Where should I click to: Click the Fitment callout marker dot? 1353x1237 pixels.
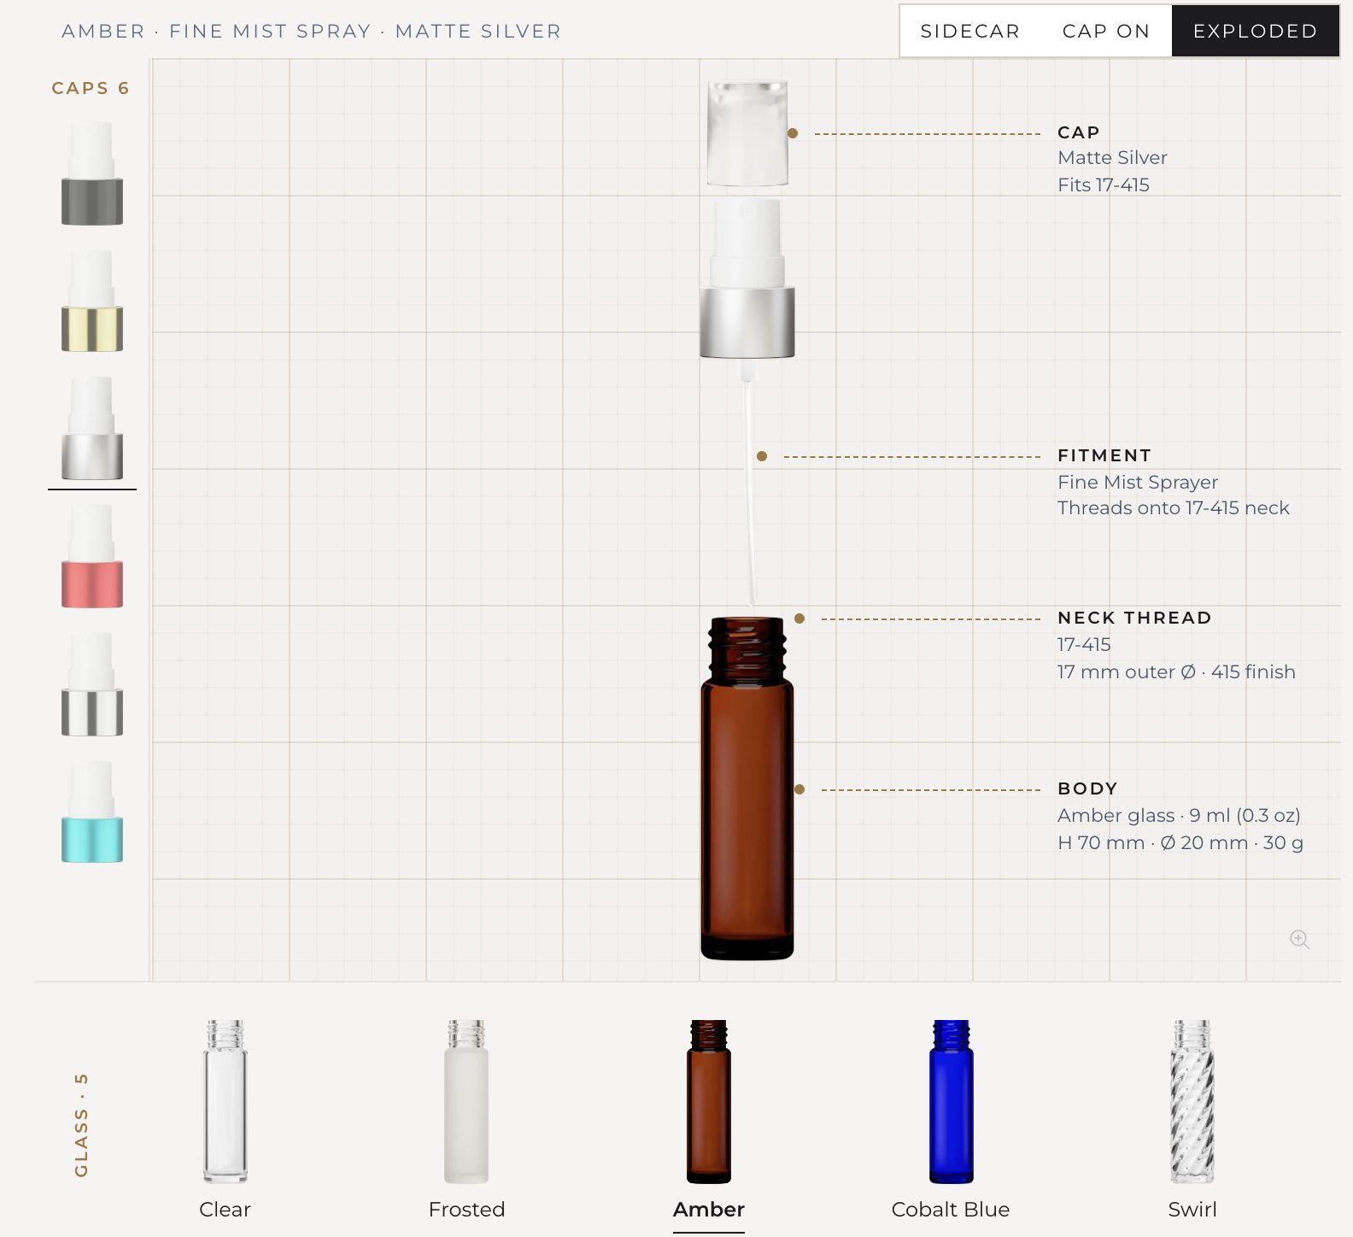tap(762, 456)
